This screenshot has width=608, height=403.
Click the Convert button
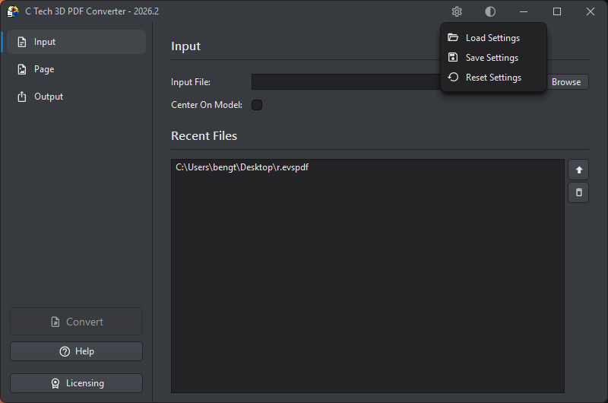[x=76, y=322]
